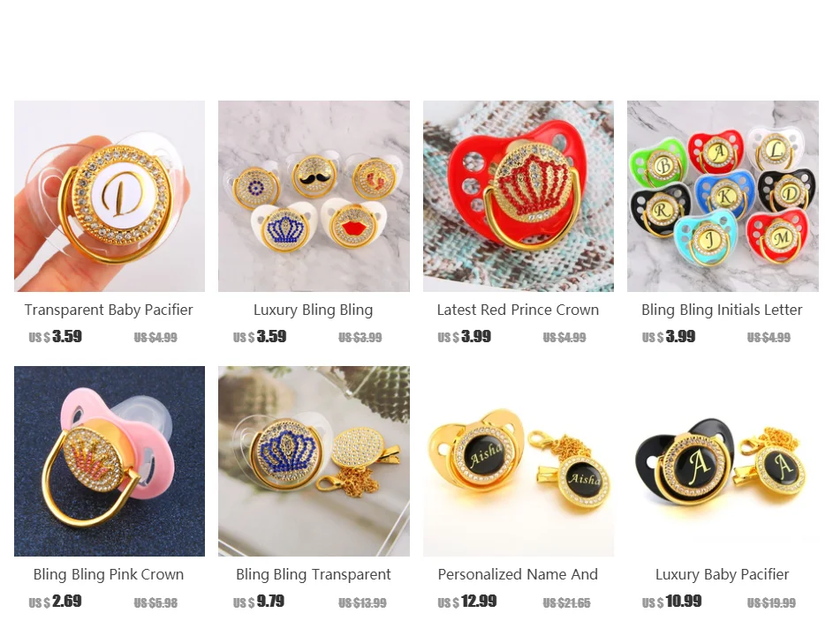Click the US $10.99 price
Viewport: 833px width, 643px height.
pos(671,602)
